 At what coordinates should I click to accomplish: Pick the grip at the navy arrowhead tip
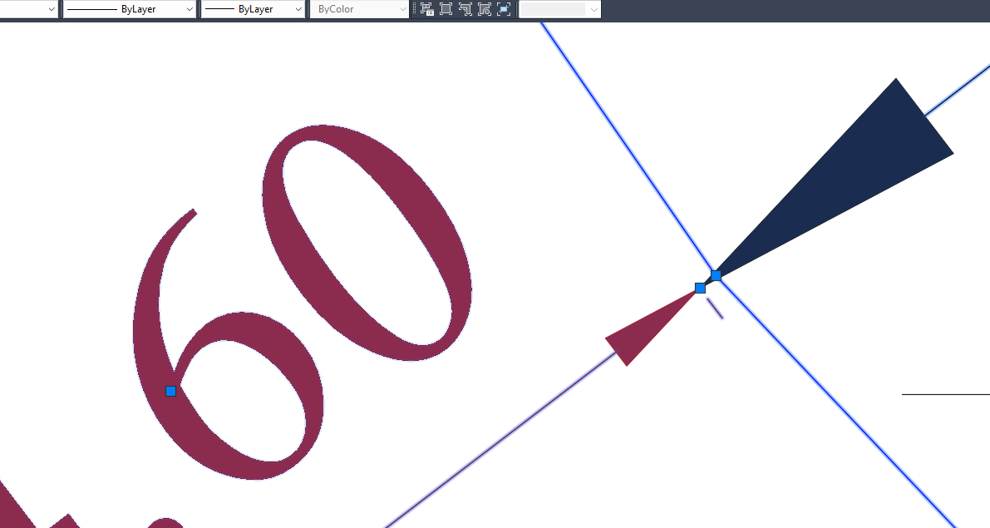716,275
